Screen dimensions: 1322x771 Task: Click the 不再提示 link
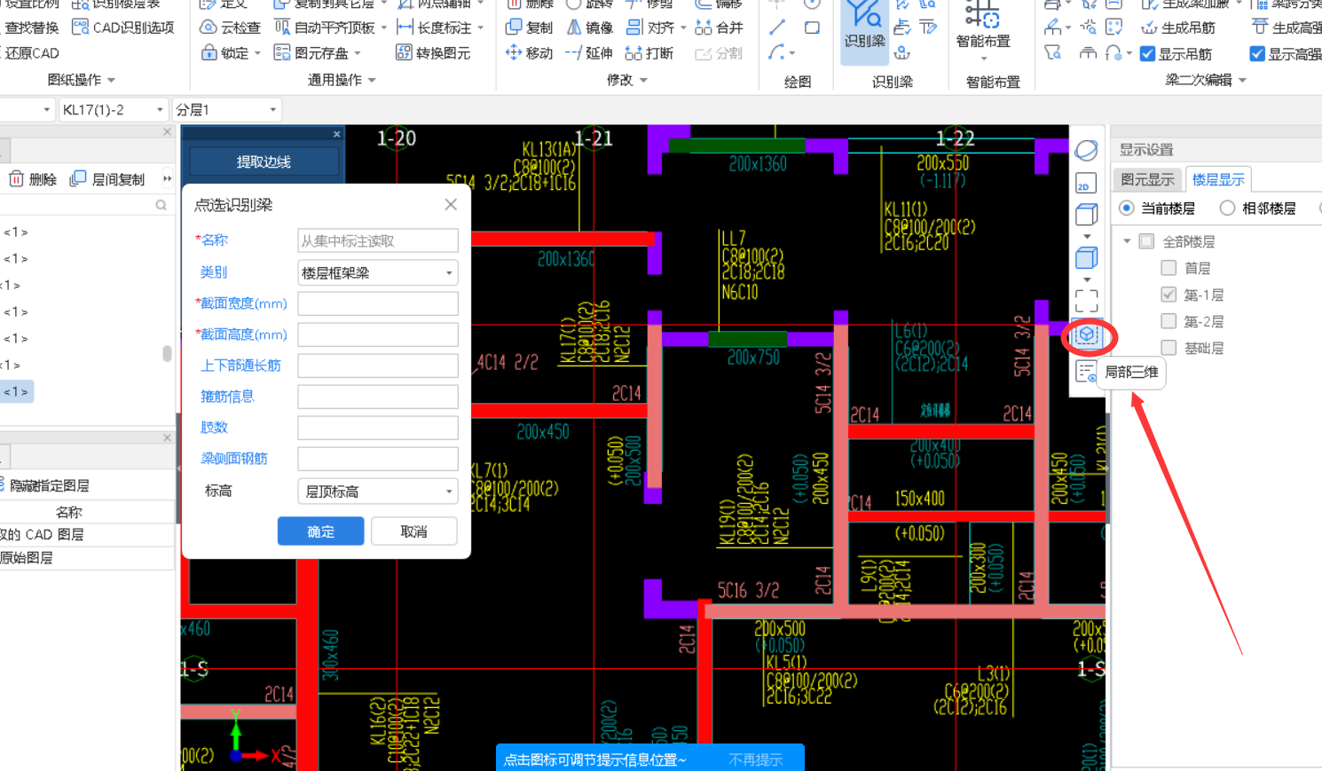(755, 759)
